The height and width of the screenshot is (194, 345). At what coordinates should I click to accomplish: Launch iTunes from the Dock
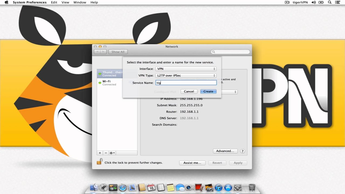[218, 188]
